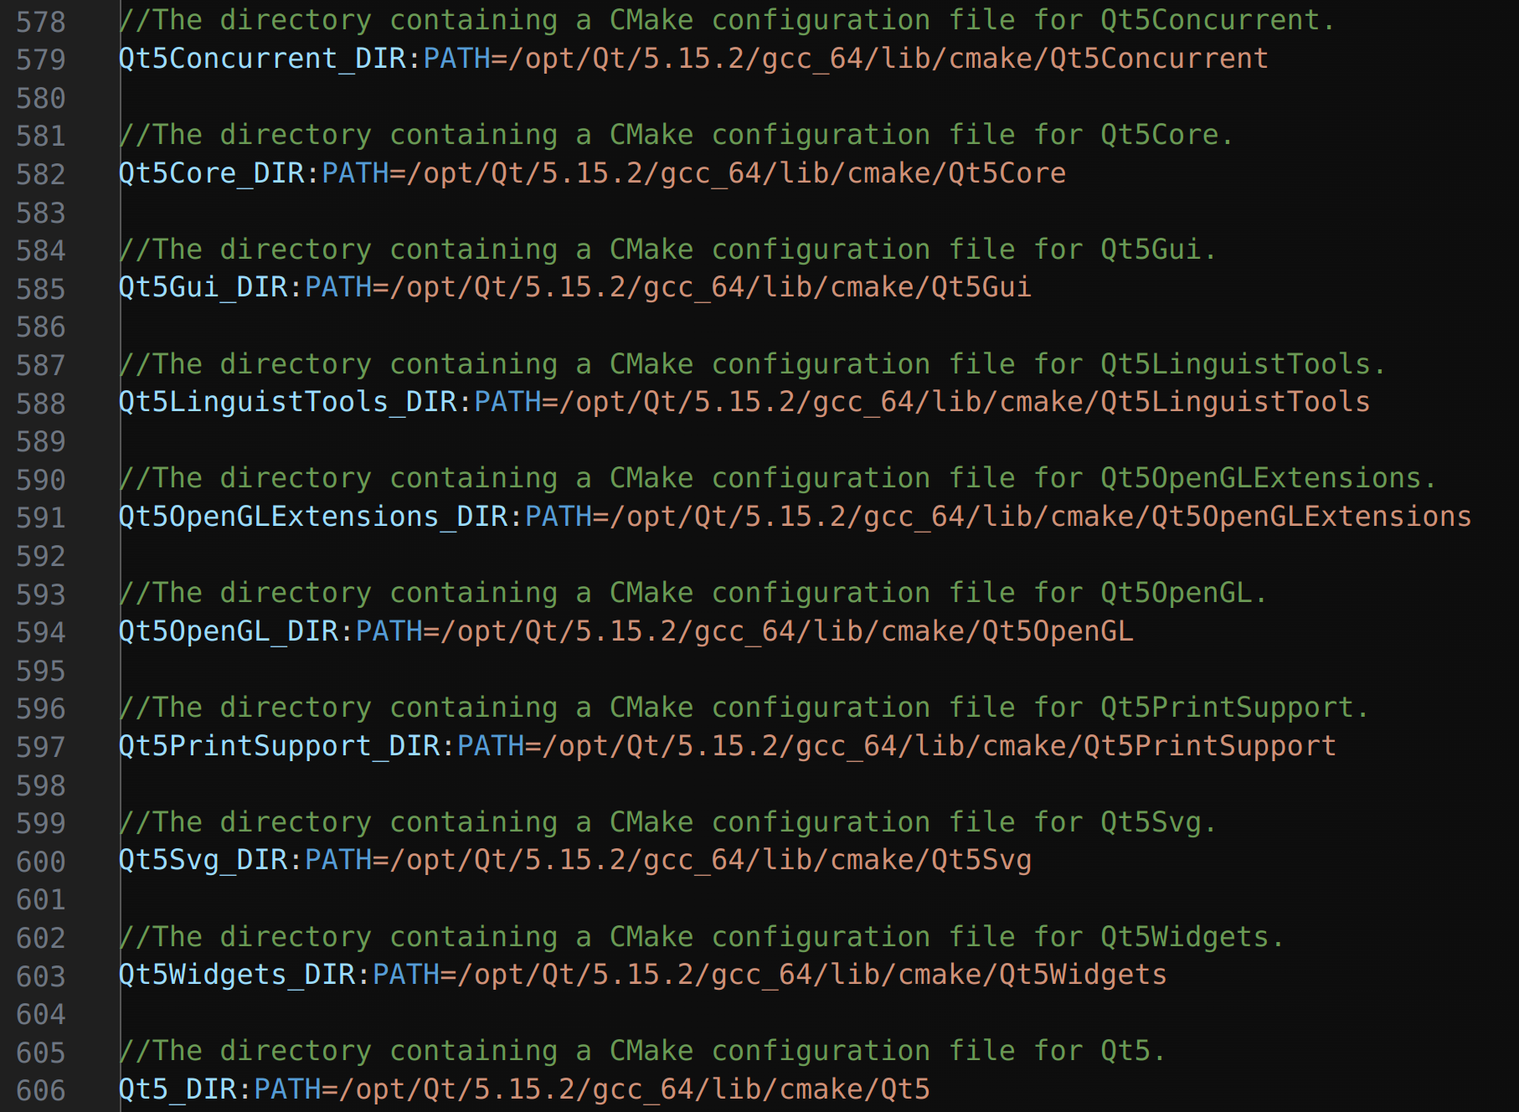Click line number 582 in the gutter
The image size is (1519, 1112).
[40, 174]
